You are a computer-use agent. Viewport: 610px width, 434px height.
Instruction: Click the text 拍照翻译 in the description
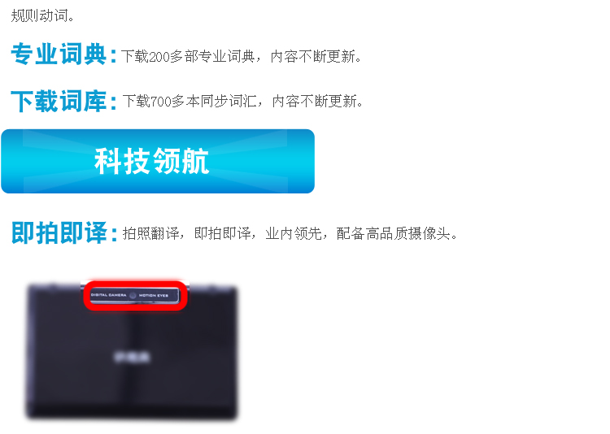pyautogui.click(x=151, y=233)
